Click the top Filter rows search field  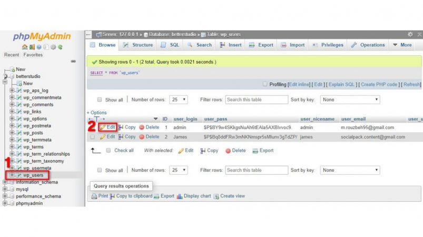point(257,100)
